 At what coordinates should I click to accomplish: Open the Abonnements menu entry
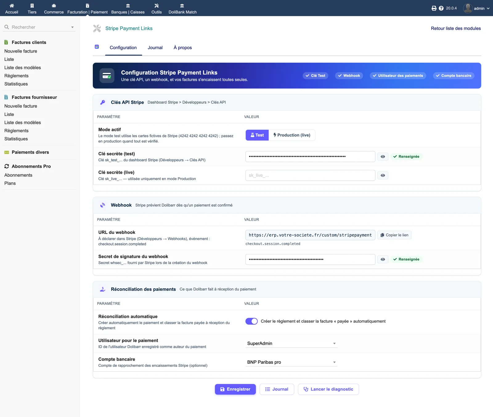[18, 175]
